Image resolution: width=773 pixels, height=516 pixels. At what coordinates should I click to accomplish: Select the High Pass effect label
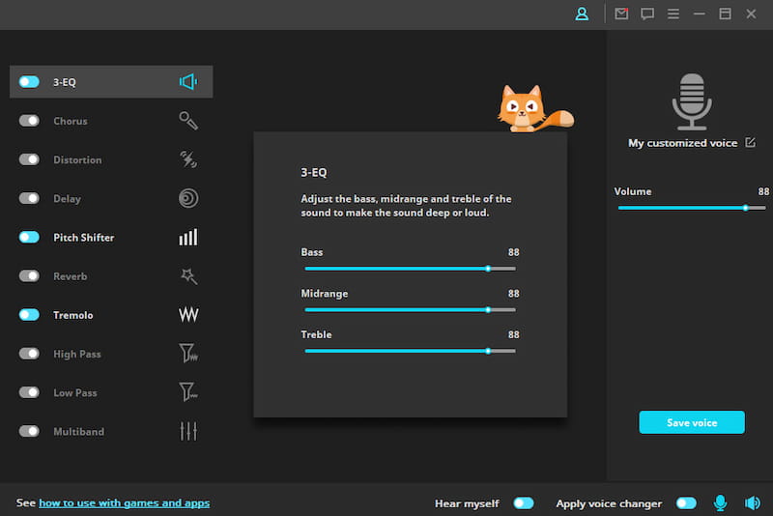coord(77,354)
